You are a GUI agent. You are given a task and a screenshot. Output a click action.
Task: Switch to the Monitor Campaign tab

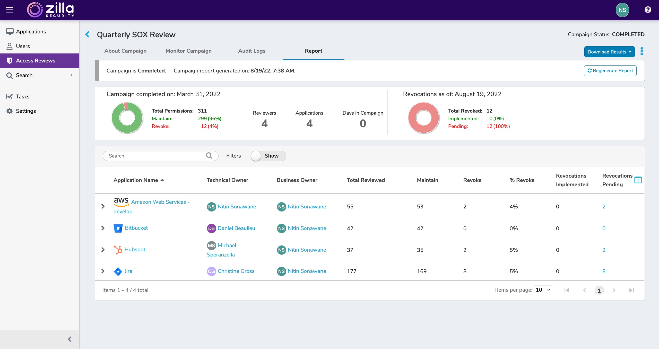tap(188, 51)
